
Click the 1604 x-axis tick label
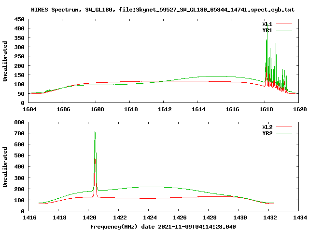pos(29,109)
